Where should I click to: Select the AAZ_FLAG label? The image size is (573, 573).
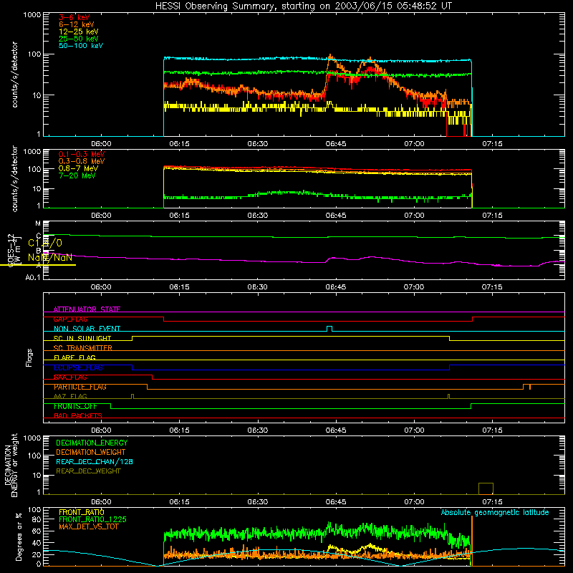coord(70,397)
